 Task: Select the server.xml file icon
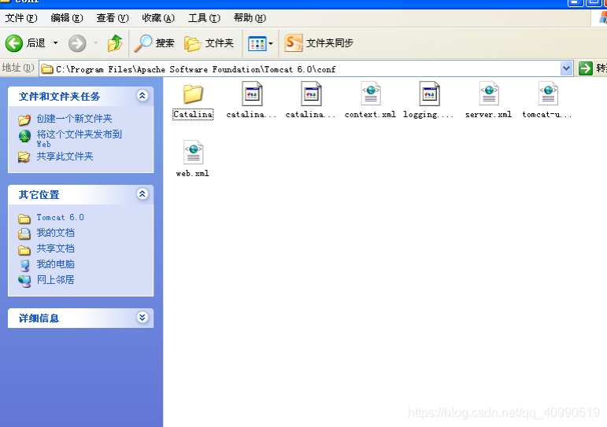(x=489, y=94)
